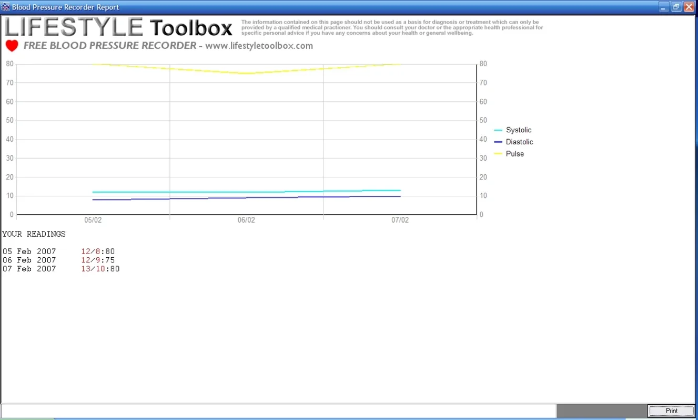Click the medical disclaimer paragraph
The image size is (698, 420).
coord(392,27)
